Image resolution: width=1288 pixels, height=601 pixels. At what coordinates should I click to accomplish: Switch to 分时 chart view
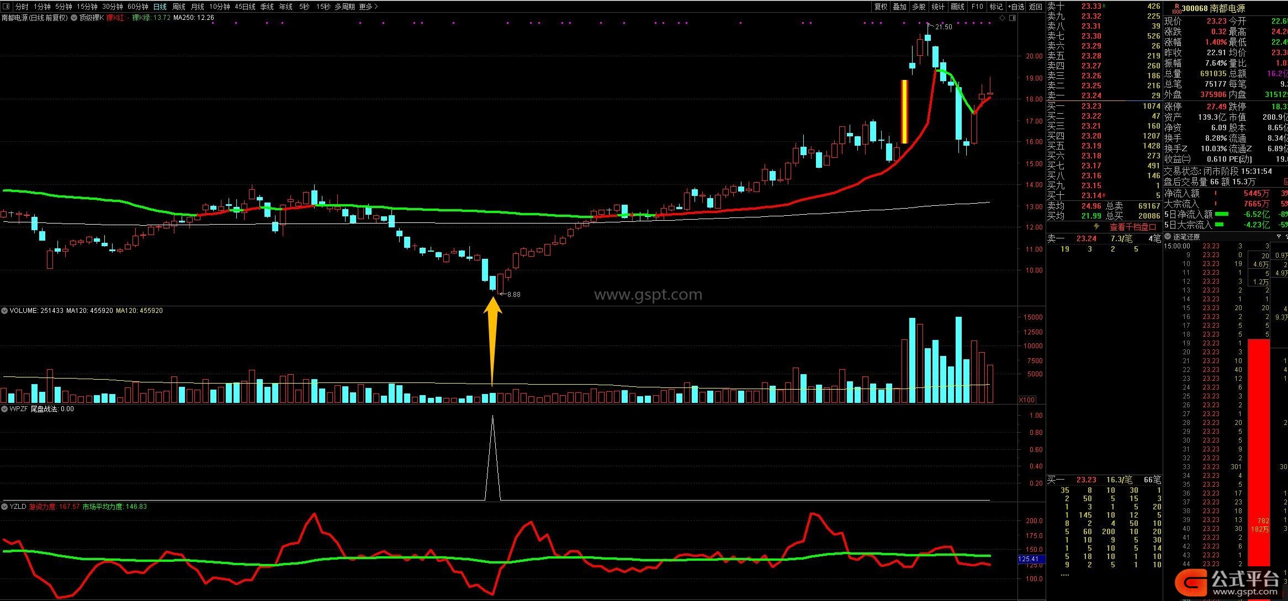[x=22, y=7]
